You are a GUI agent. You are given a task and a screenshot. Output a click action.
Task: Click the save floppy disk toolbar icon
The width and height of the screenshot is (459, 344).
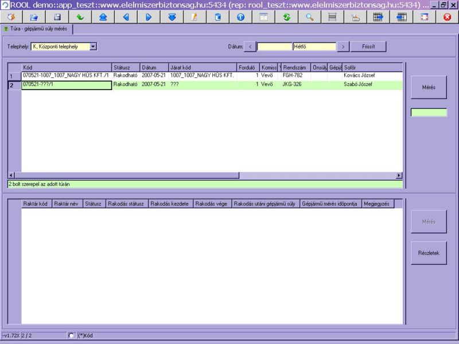(x=57, y=17)
